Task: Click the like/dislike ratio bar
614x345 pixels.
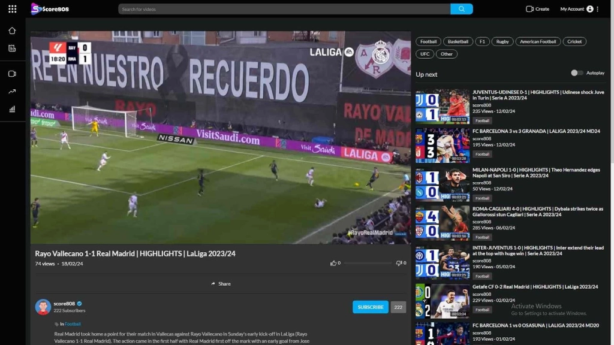Action: pyautogui.click(x=368, y=264)
